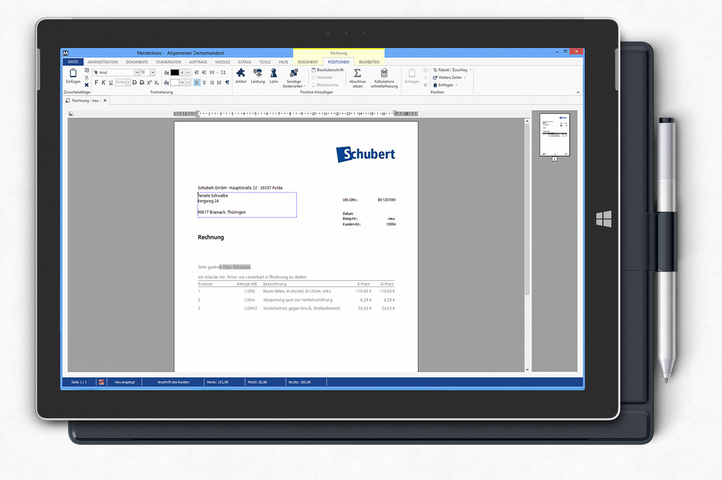Click the black font color swatch

point(174,73)
